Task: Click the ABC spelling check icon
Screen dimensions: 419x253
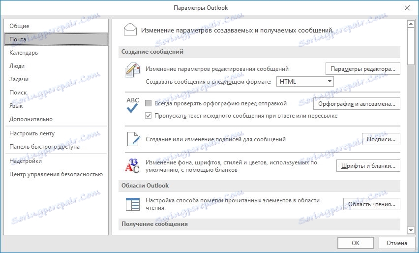Action: 133,105
